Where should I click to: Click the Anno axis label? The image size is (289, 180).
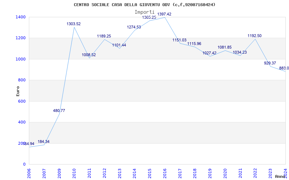tap(280, 176)
